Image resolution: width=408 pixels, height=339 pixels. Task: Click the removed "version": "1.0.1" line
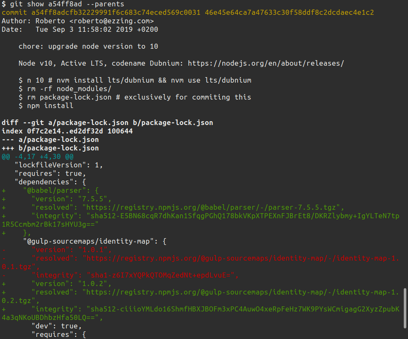(x=72, y=250)
